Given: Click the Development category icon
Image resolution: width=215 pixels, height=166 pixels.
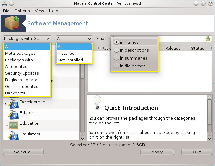Looking at the screenshot, I should pos(14,104).
